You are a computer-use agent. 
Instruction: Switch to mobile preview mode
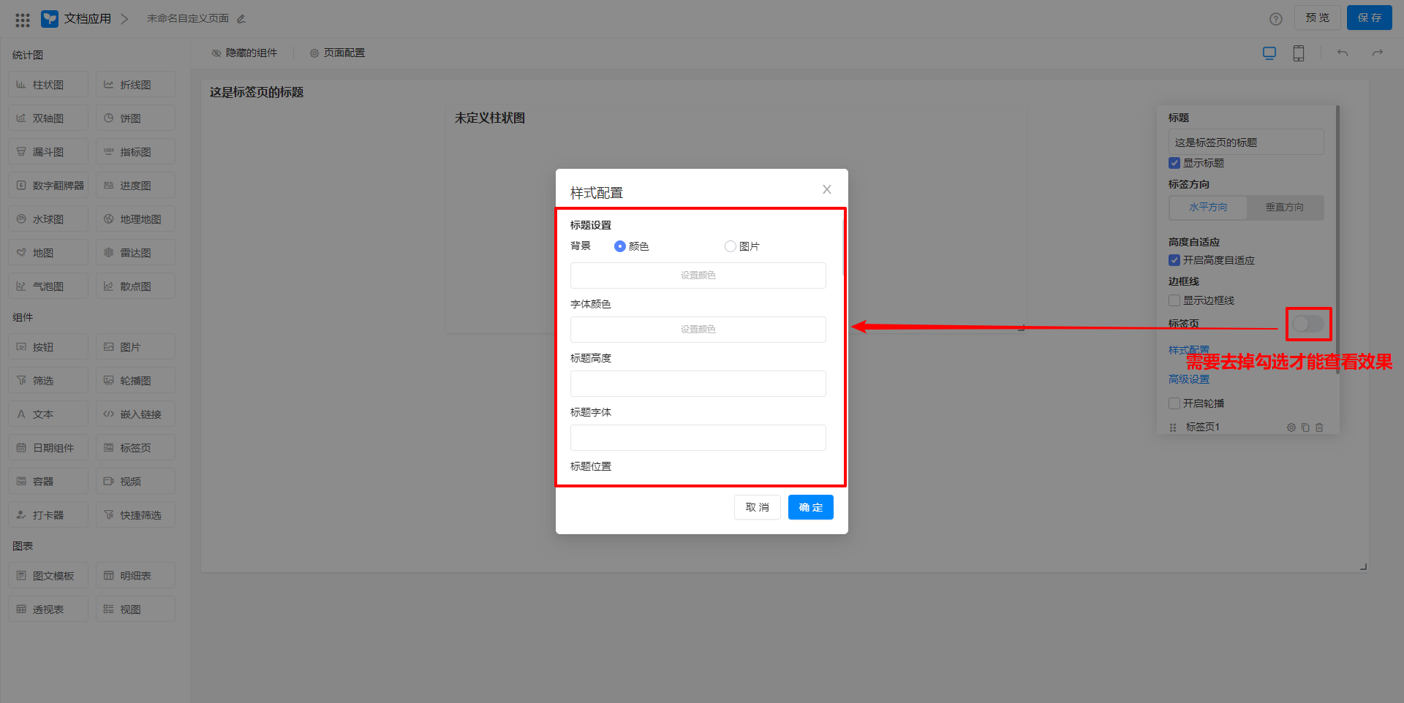(x=1298, y=53)
